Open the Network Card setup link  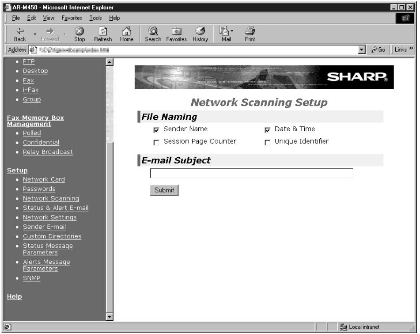[x=44, y=179]
